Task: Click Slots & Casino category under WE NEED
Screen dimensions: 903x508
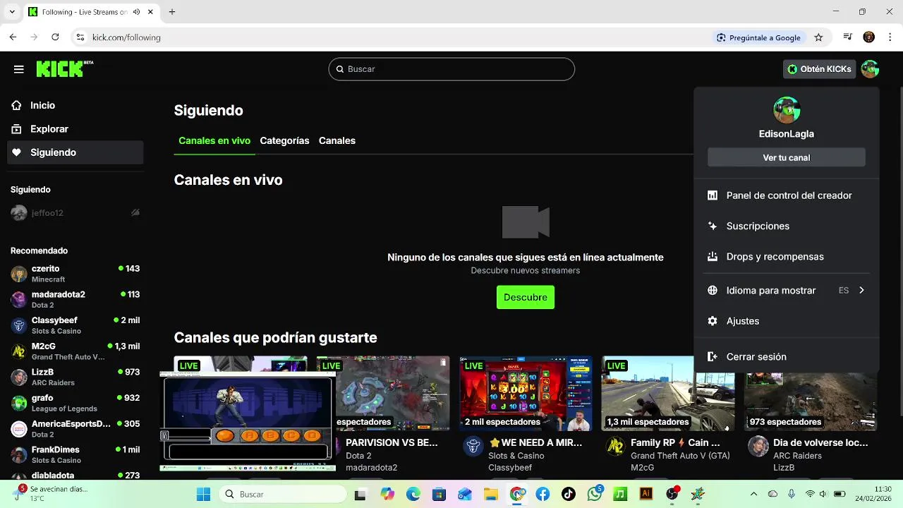Action: pyautogui.click(x=516, y=456)
